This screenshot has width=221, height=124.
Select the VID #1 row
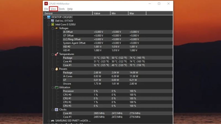pos(118,50)
